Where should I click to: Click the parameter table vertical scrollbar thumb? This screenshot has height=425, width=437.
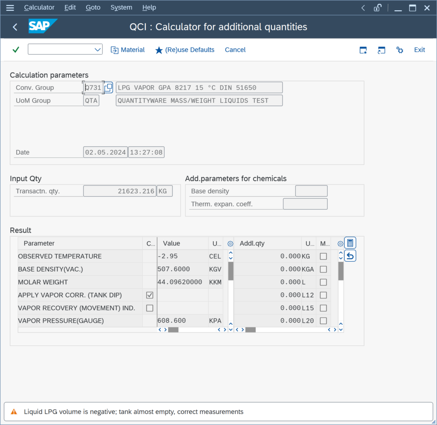[231, 271]
